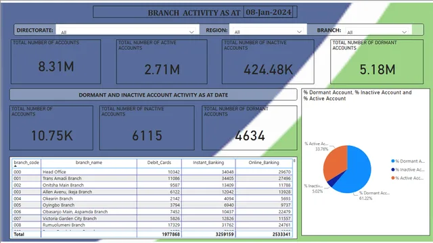Select the Victoria Garden City Branch row
The image size is (433, 243).
152,219
